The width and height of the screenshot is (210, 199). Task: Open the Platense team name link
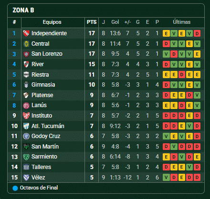pyautogui.click(x=42, y=95)
